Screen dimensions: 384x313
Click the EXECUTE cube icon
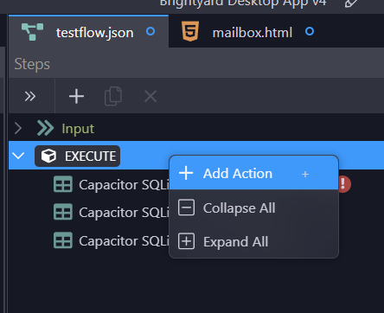48,156
